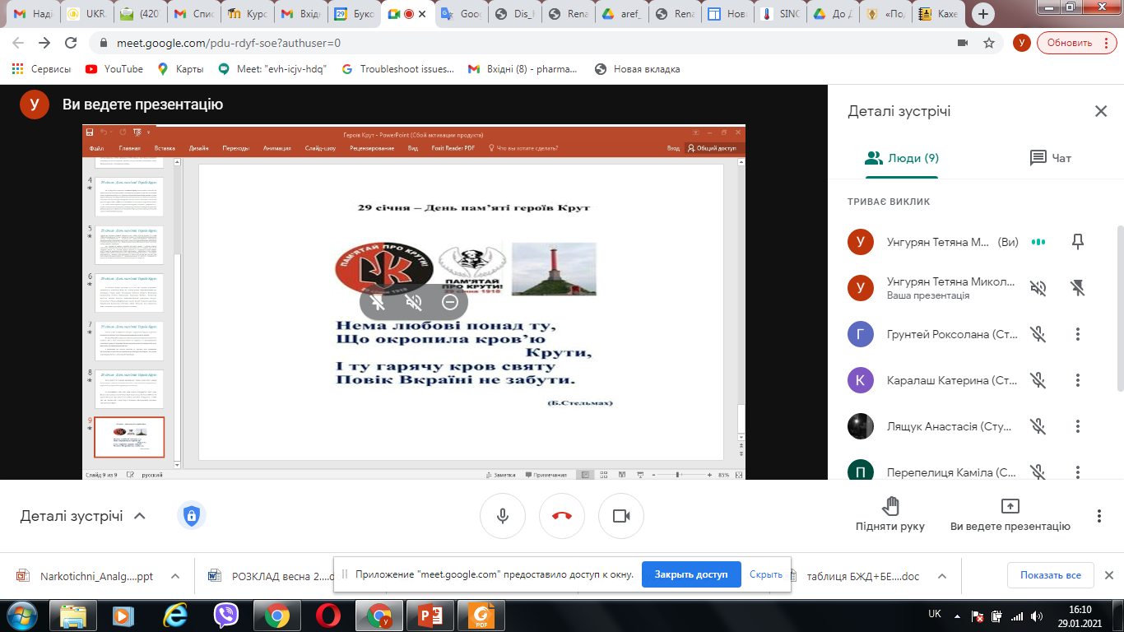Open the Troubleshoot issues... bookmark
The image size is (1124, 632).
click(397, 69)
